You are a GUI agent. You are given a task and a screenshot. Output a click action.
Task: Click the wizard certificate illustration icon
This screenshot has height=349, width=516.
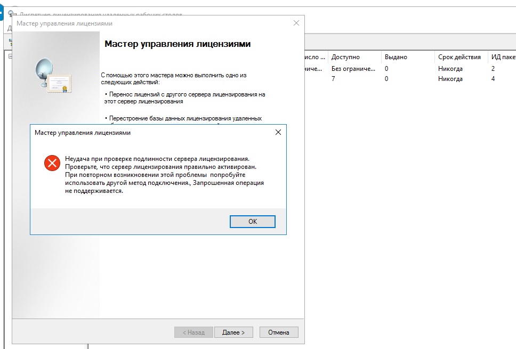[x=53, y=75]
